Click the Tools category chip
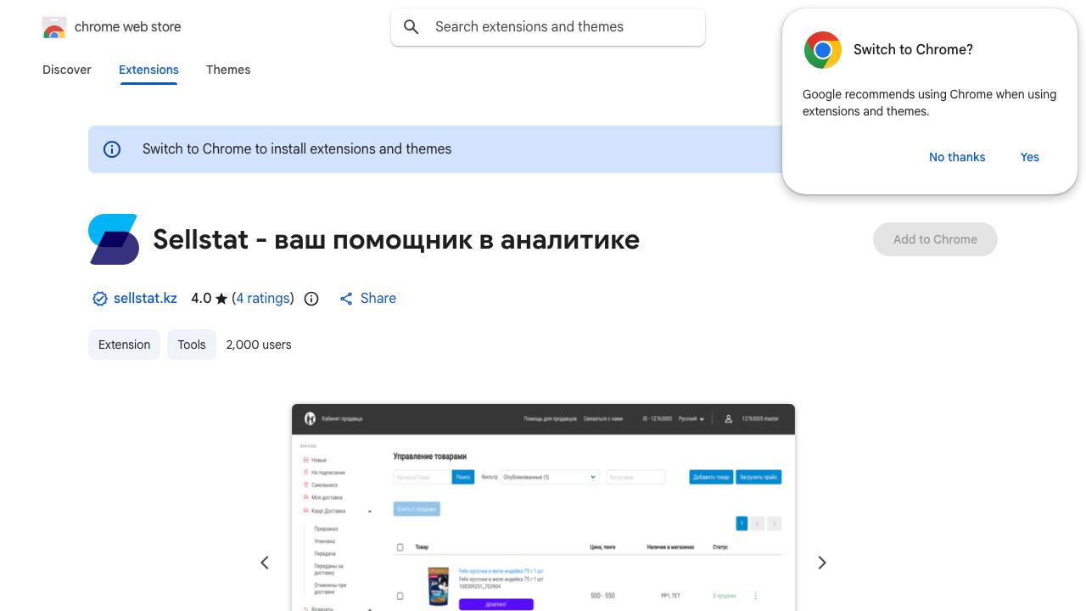Screen dimensions: 1086x611 (192, 345)
